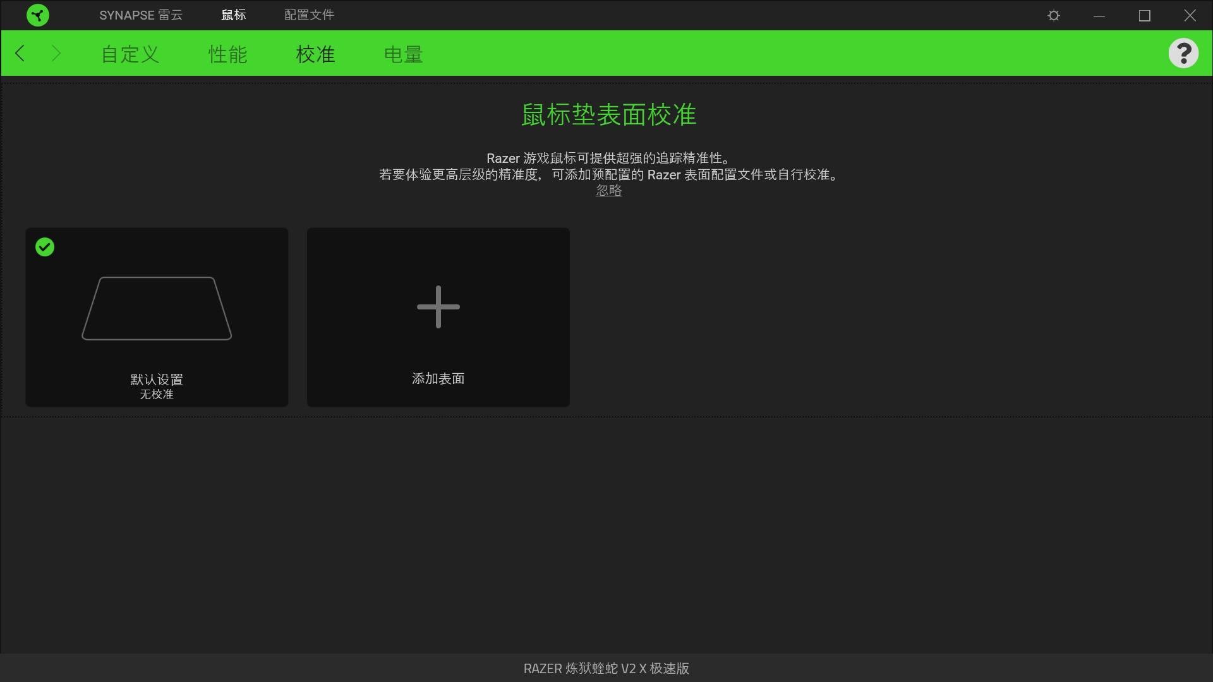Image resolution: width=1213 pixels, height=682 pixels.
Task: Select 默认设置 无校准 card
Action: (x=157, y=385)
